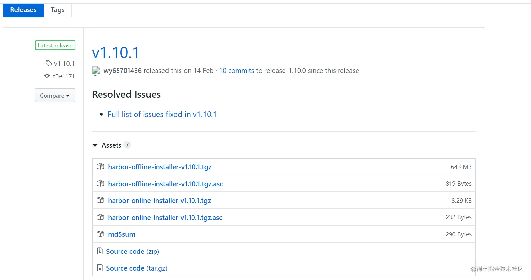Collapse the Assets section triangle

(x=95, y=145)
